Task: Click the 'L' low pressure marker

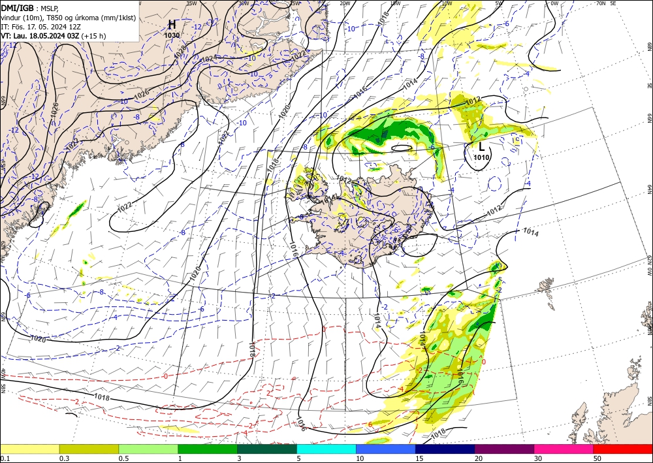Action: [481, 146]
